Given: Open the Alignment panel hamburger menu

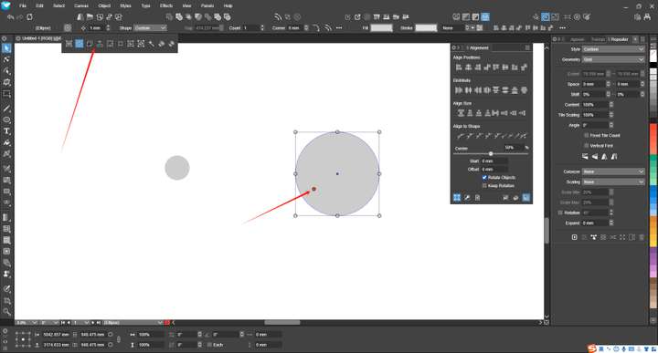Looking at the screenshot, I should (x=527, y=47).
